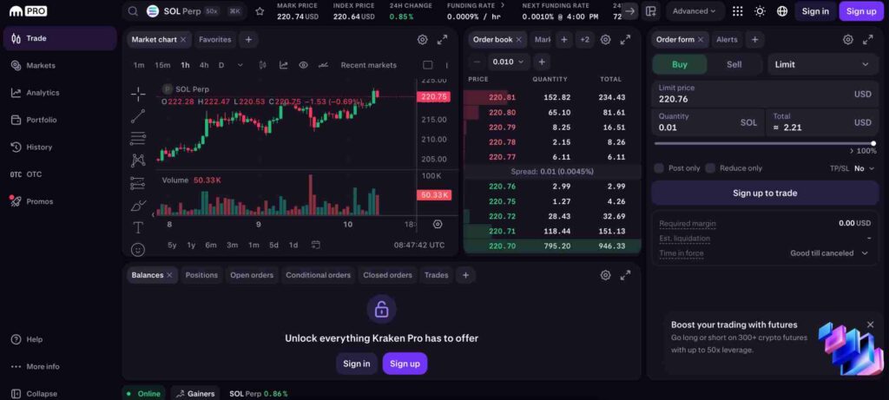Select the 1m chart interval
Screen dimensions: 889x400
click(x=139, y=65)
